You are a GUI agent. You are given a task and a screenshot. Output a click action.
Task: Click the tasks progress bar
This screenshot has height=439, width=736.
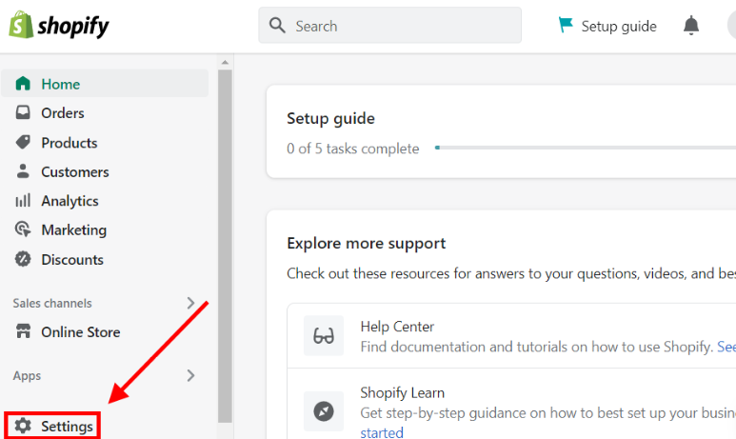click(x=586, y=148)
